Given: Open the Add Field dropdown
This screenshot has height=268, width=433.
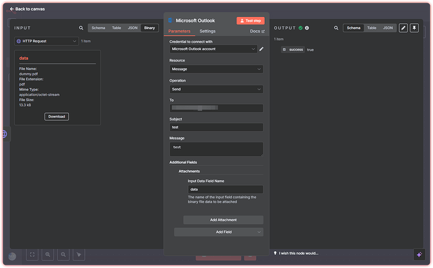Looking at the screenshot, I should pos(218,232).
